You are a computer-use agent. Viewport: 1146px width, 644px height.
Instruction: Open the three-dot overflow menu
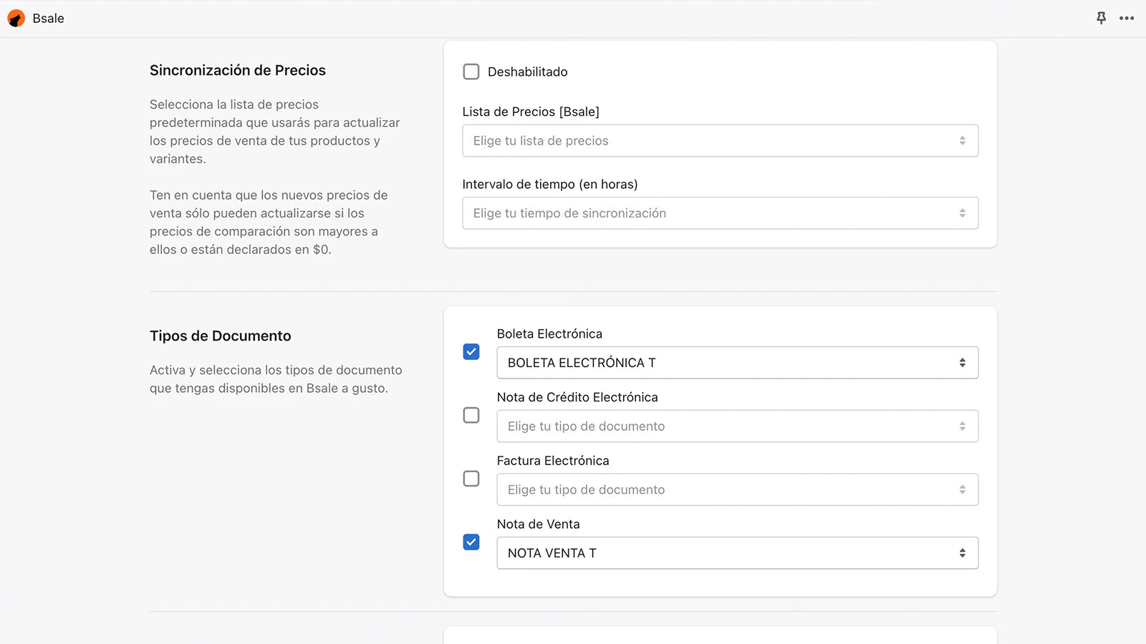coord(1126,18)
